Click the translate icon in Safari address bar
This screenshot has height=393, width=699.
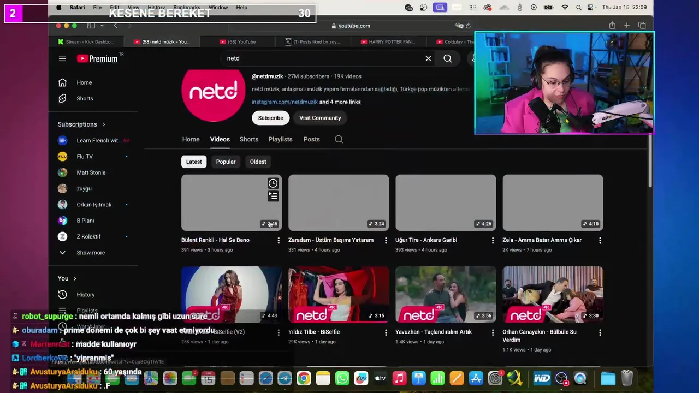[x=459, y=26]
